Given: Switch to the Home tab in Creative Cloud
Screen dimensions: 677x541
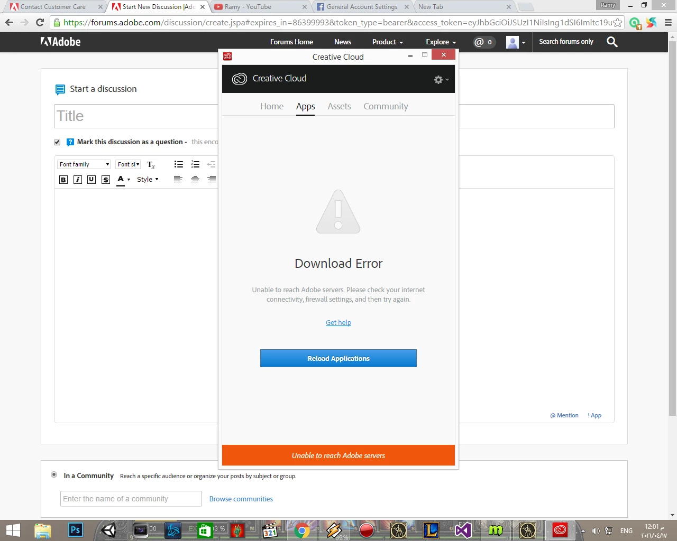Looking at the screenshot, I should coord(272,106).
